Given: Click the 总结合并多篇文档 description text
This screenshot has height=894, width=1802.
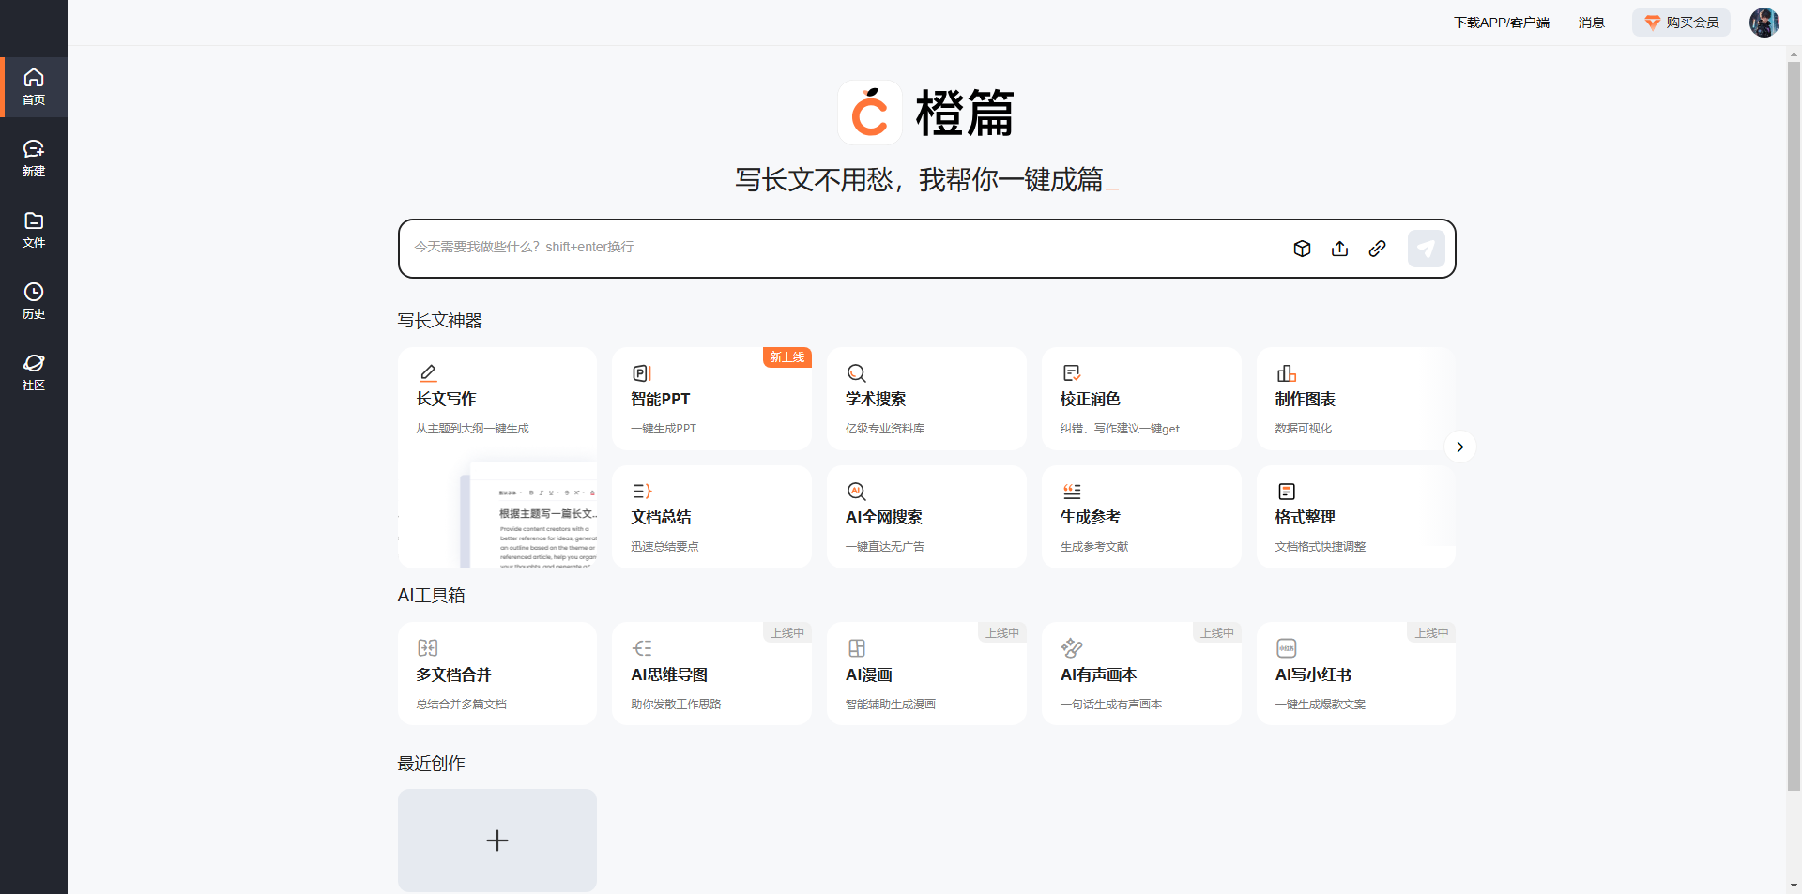Looking at the screenshot, I should point(461,705).
